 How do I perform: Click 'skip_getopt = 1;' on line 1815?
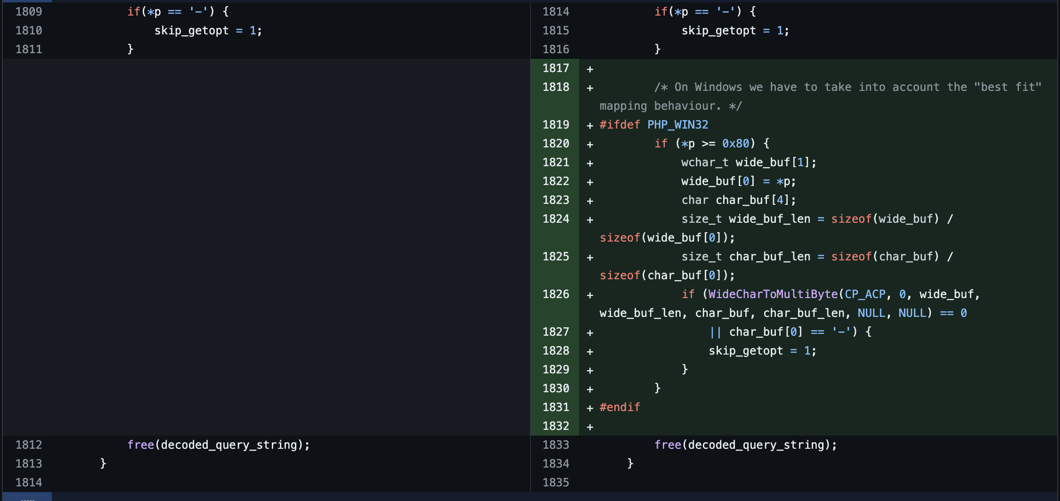(735, 31)
